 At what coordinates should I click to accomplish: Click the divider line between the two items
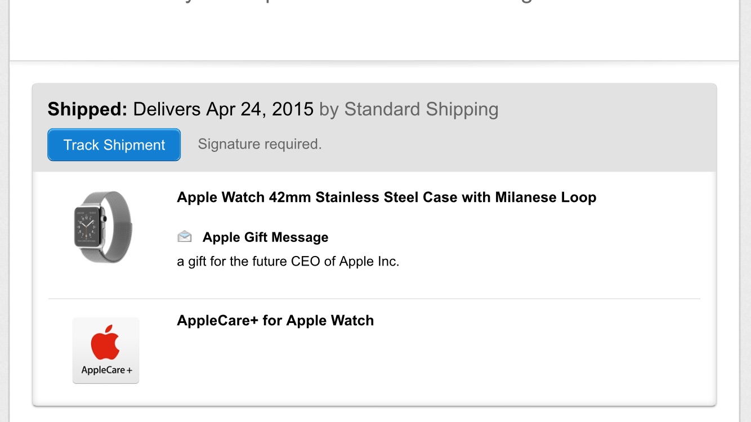coord(374,299)
